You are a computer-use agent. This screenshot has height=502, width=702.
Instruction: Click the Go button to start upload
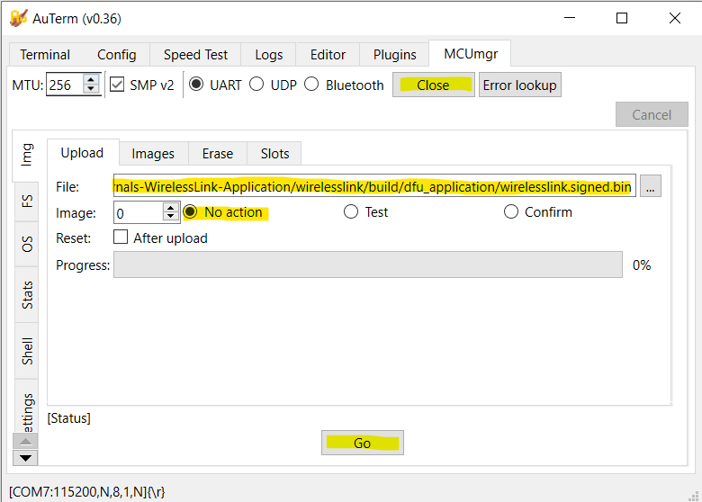click(362, 443)
